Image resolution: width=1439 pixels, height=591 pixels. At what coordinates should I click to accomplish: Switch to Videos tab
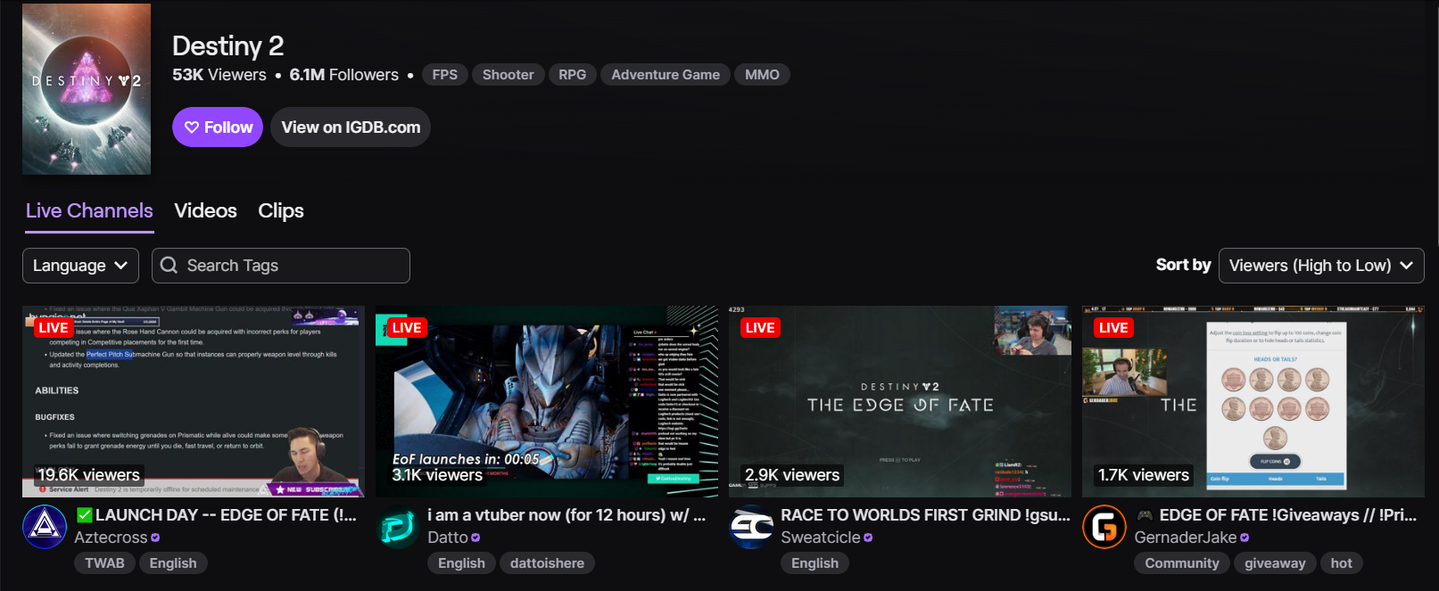point(205,211)
